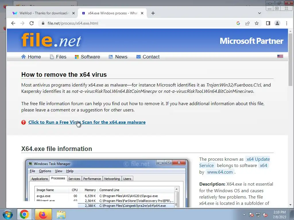Follow the x64 software link

263,165
